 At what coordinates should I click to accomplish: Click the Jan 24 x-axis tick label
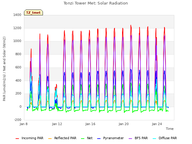[x=157, y=124]
